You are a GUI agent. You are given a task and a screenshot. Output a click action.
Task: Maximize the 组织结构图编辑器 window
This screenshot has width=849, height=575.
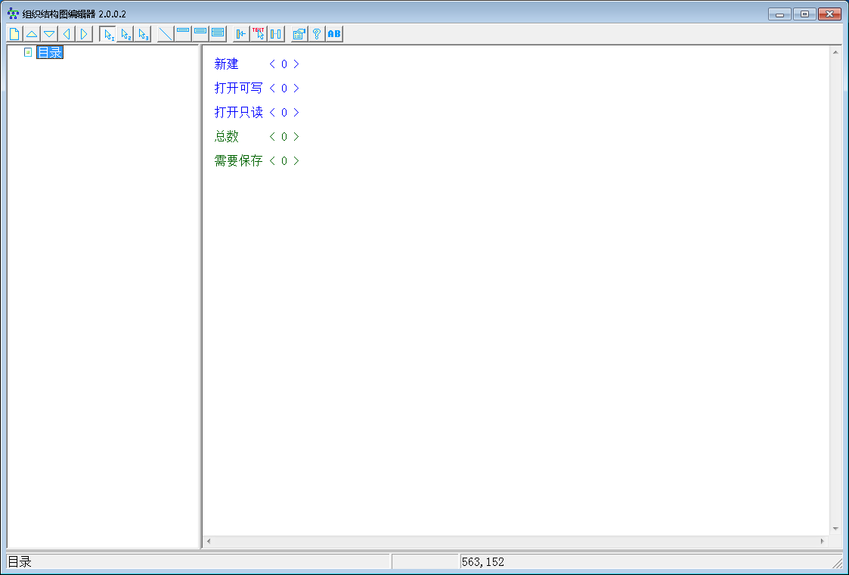[804, 14]
